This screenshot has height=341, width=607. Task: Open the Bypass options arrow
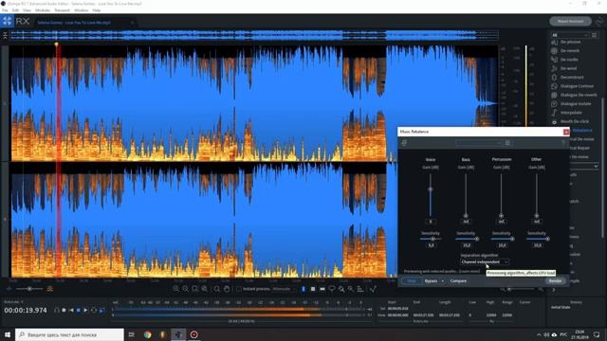[x=443, y=281]
